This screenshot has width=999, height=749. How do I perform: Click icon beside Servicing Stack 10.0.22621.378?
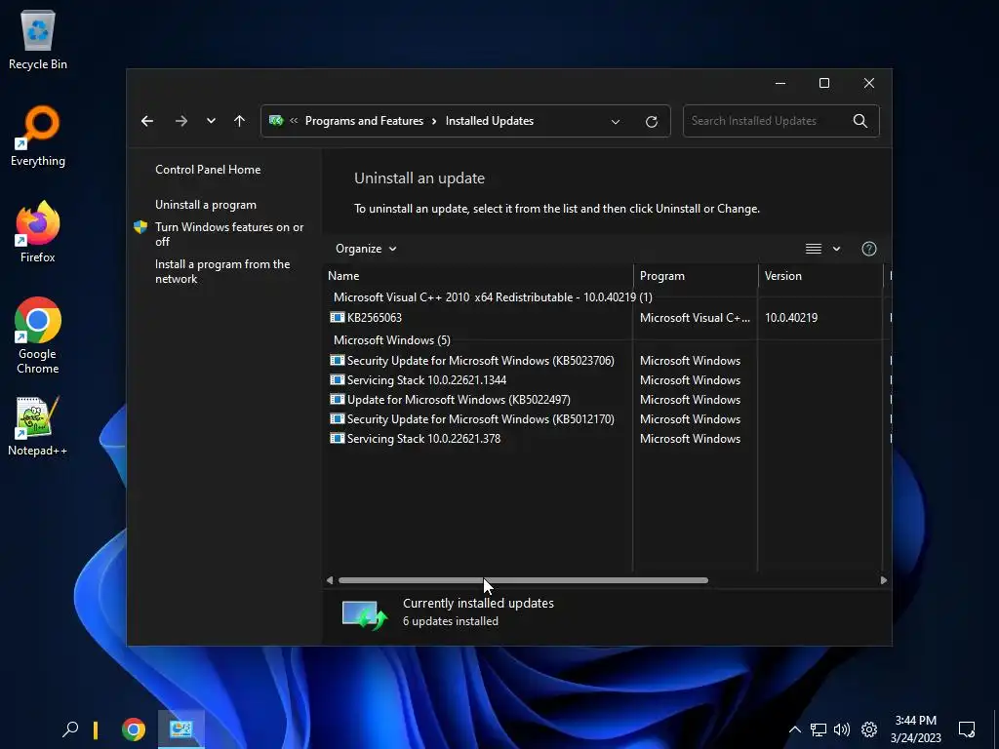[337, 438]
